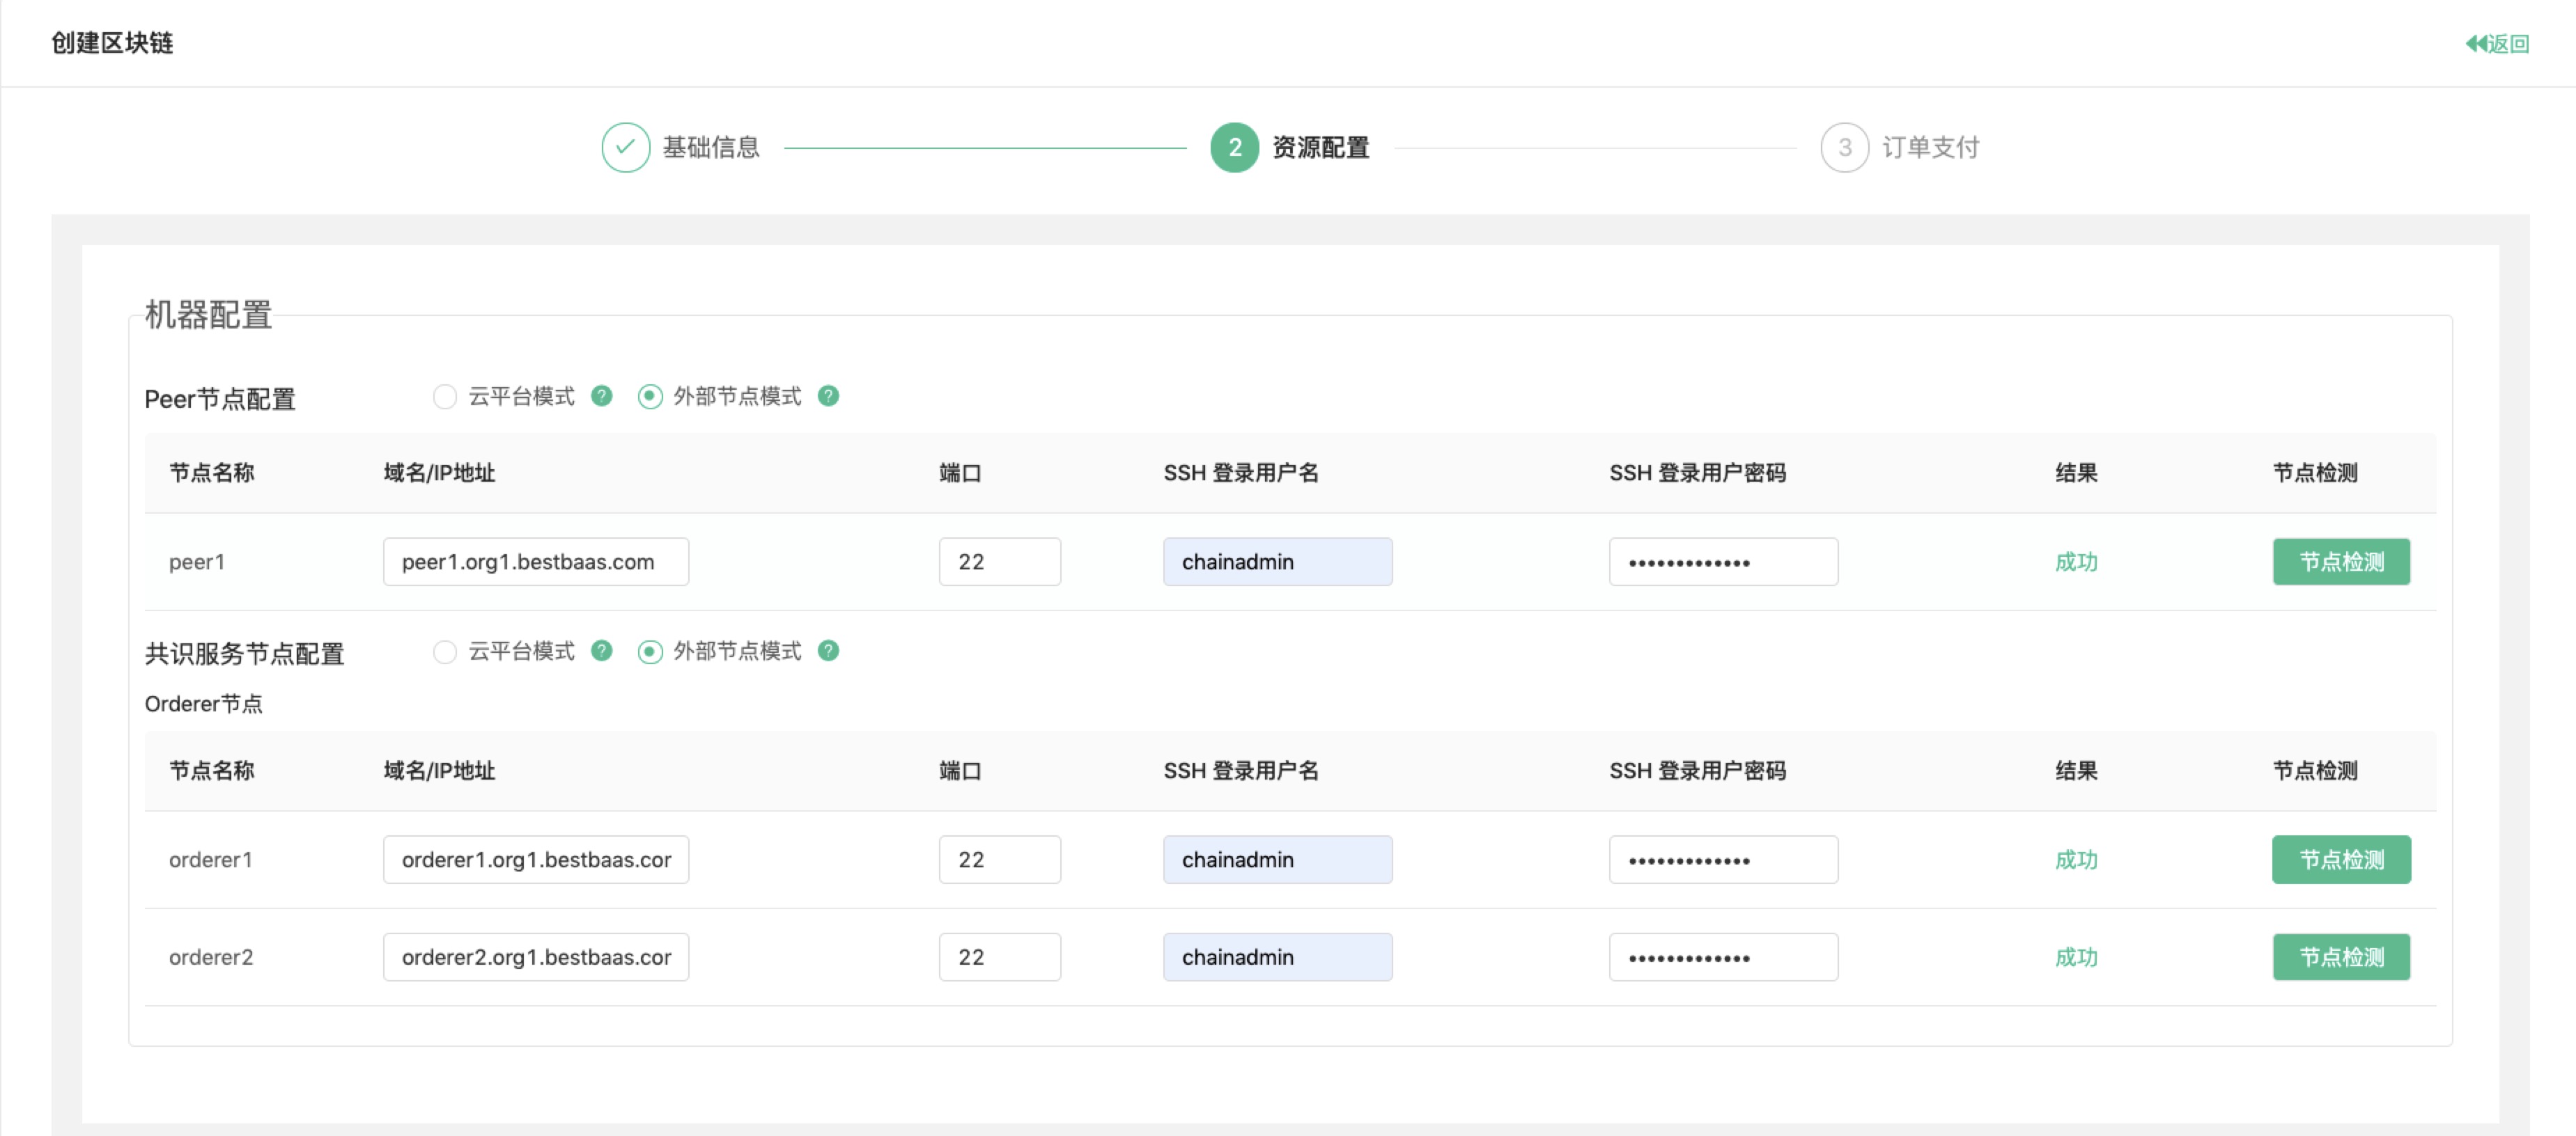Click peer1 SSH password field
The width and height of the screenshot is (2576, 1136).
tap(1723, 562)
